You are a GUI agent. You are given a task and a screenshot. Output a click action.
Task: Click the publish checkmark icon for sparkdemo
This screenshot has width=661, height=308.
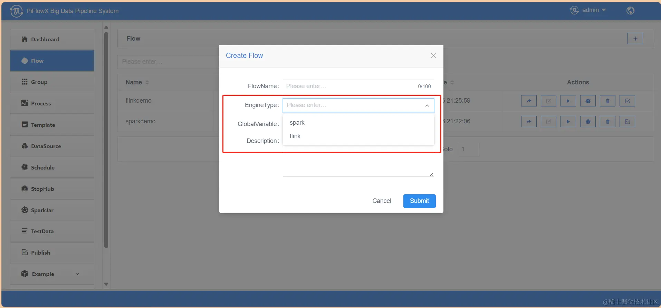pos(627,122)
